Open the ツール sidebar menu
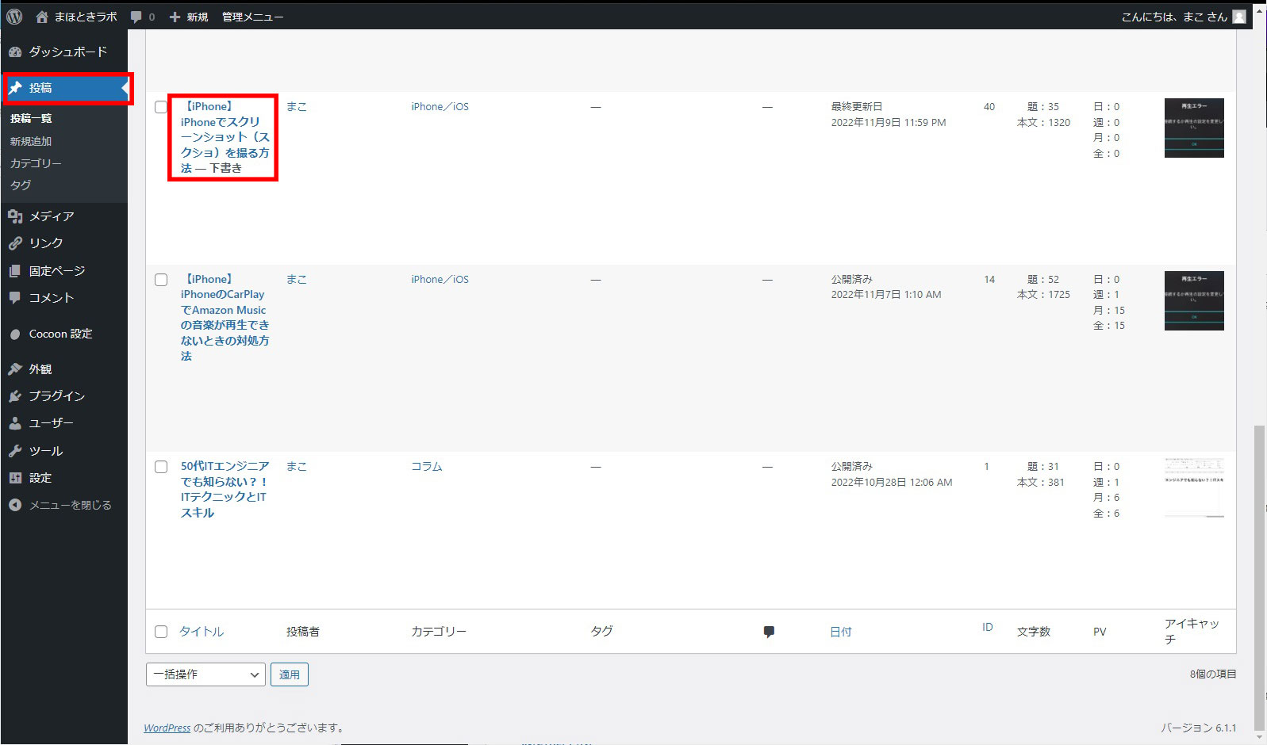 pos(45,450)
